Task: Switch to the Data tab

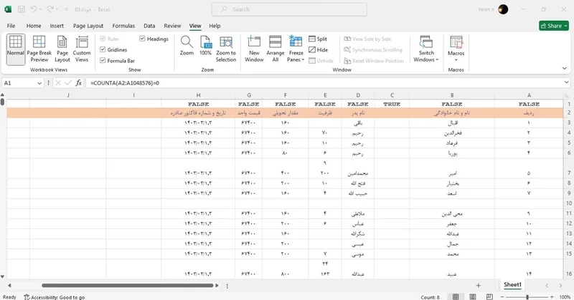Action: pos(149,26)
